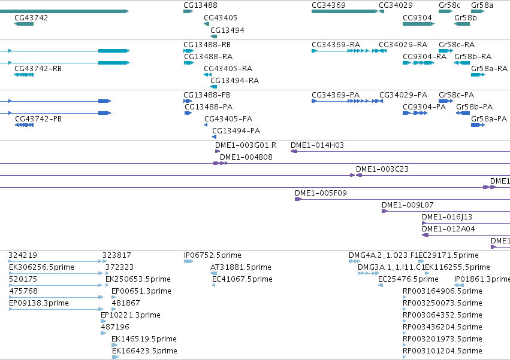This screenshot has width=510, height=360.
Task: Click EST feature 487196
Action: coord(115,327)
